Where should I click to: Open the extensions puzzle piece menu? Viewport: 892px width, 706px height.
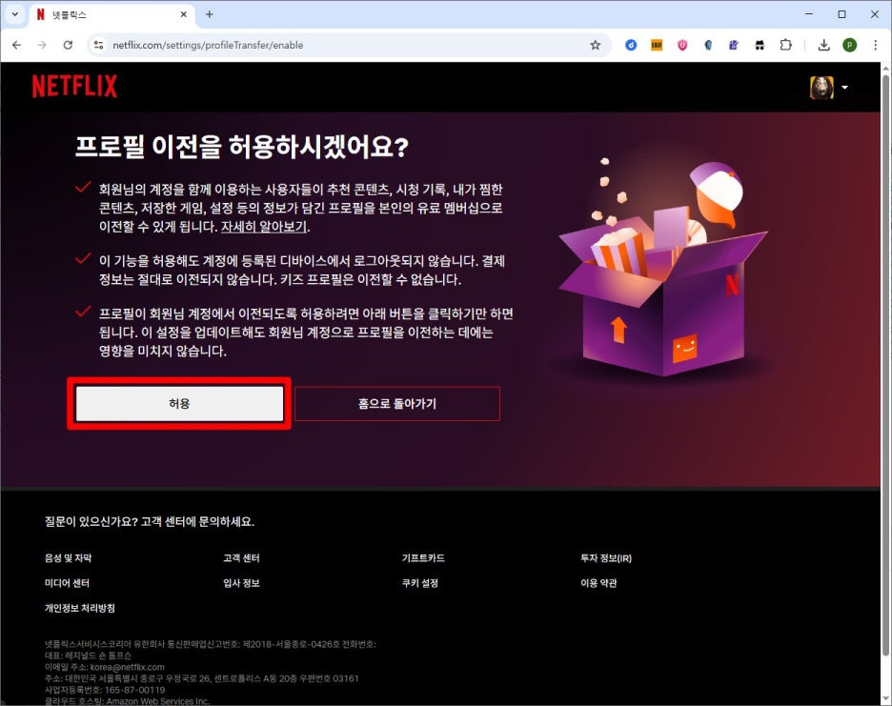(x=785, y=45)
